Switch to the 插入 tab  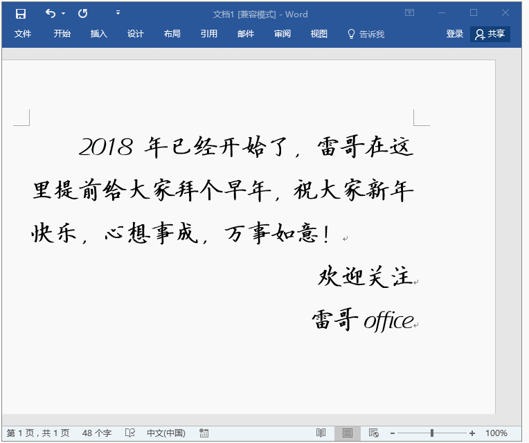[x=99, y=34]
